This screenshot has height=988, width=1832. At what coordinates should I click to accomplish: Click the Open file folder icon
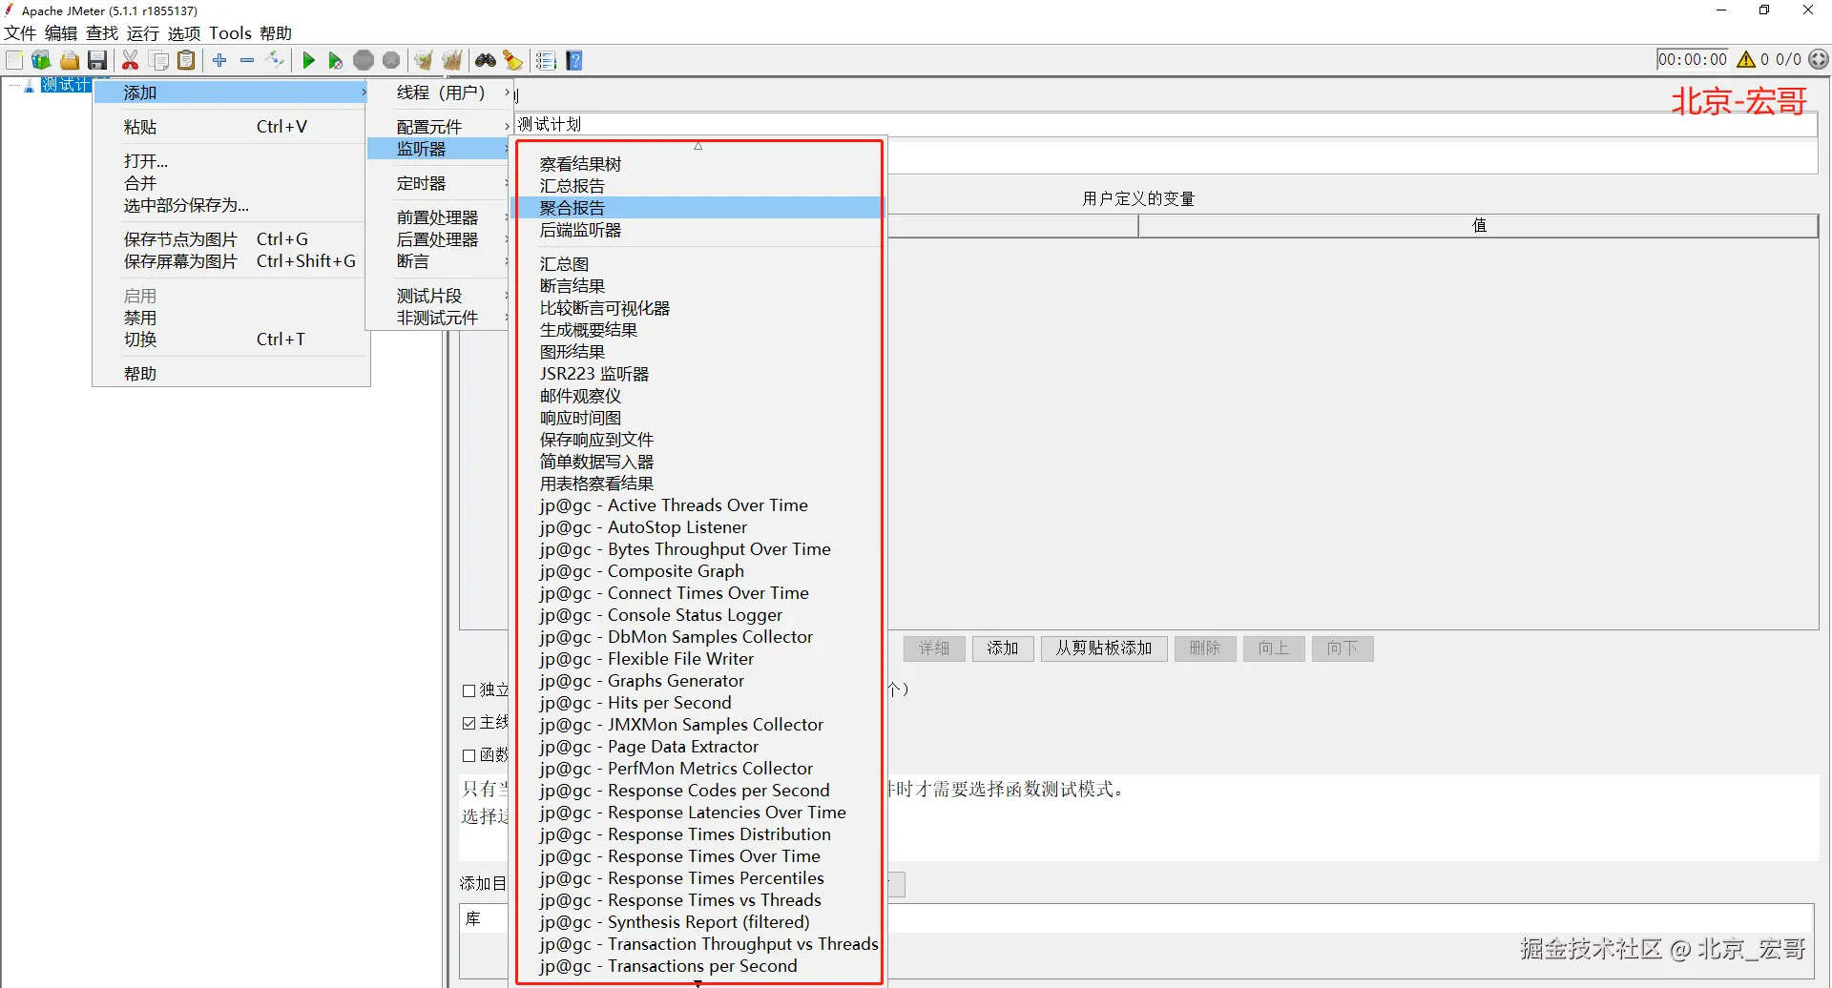pos(70,60)
